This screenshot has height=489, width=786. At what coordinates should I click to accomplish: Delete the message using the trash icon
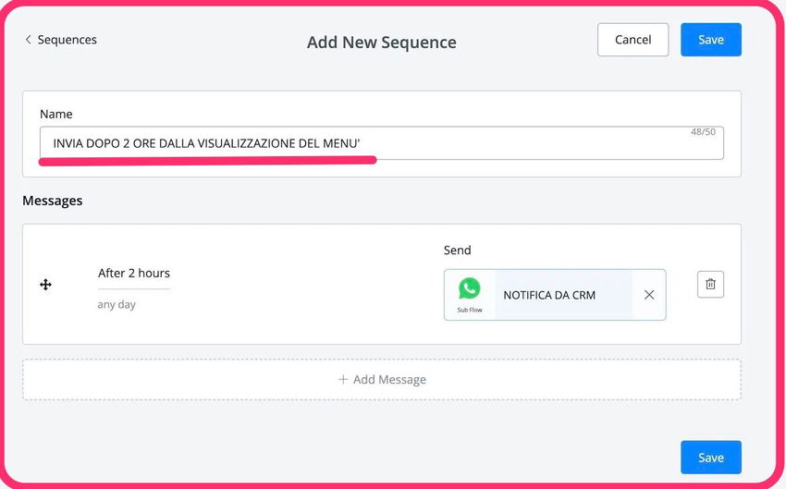click(710, 284)
